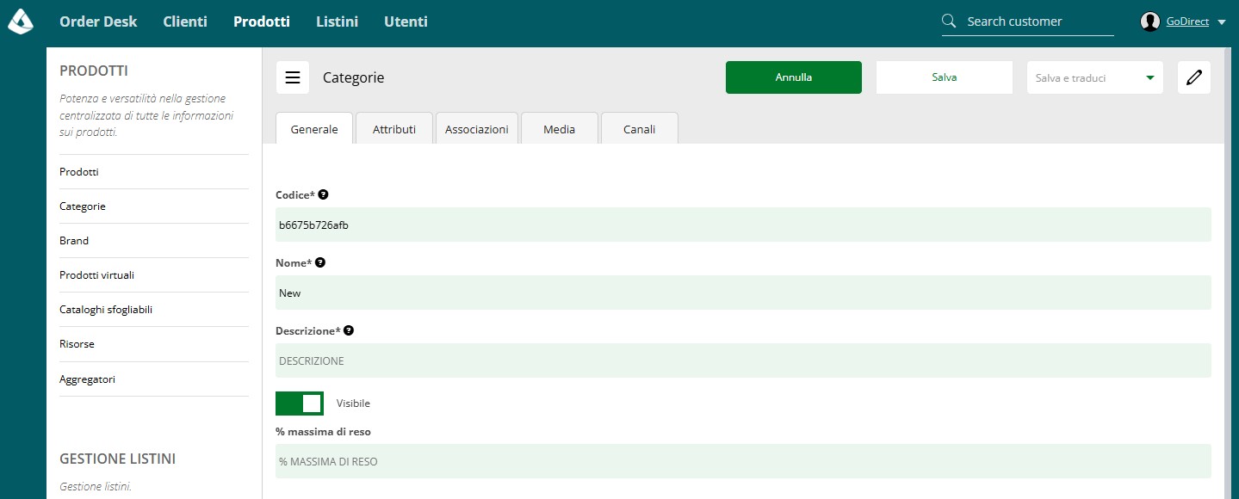
Task: Click the app logo in top-left corner
Action: (x=21, y=22)
